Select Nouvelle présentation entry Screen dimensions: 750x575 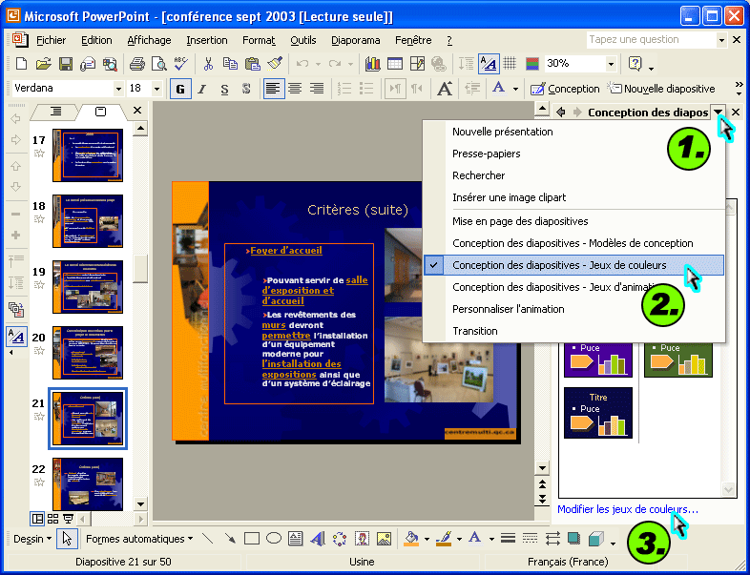pyautogui.click(x=573, y=132)
